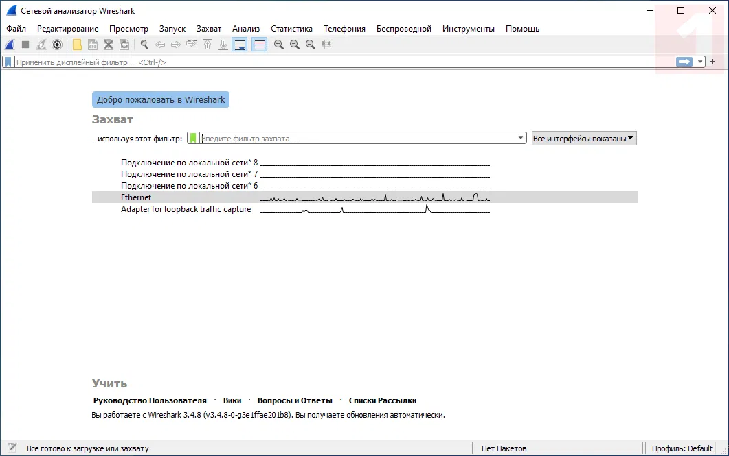Image resolution: width=729 pixels, height=456 pixels.
Task: Click the go to specified packet icon
Action: pyautogui.click(x=192, y=45)
